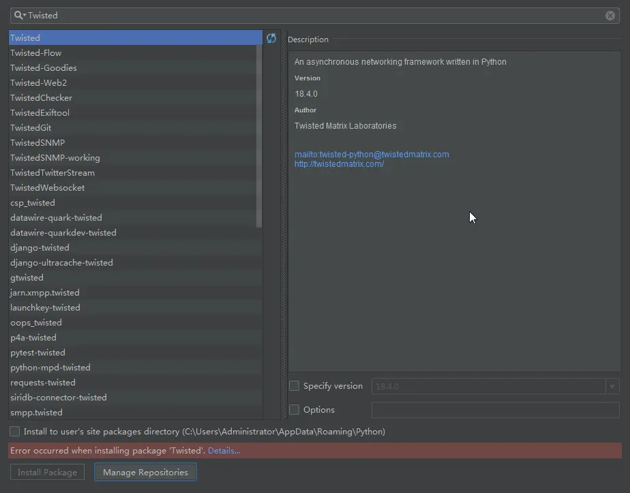Open the mailto twisted-python link
The image size is (630, 493).
tap(372, 155)
